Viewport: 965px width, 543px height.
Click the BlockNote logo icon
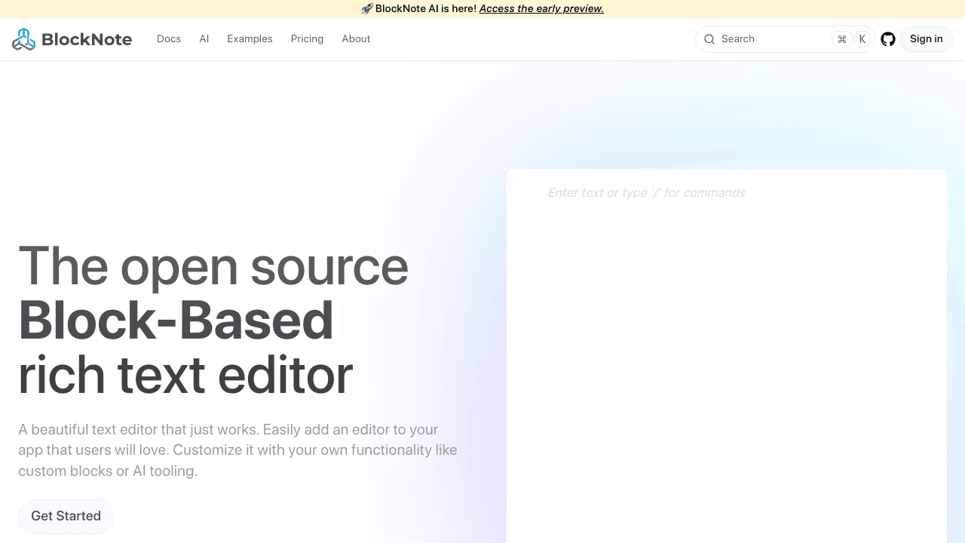(x=23, y=38)
